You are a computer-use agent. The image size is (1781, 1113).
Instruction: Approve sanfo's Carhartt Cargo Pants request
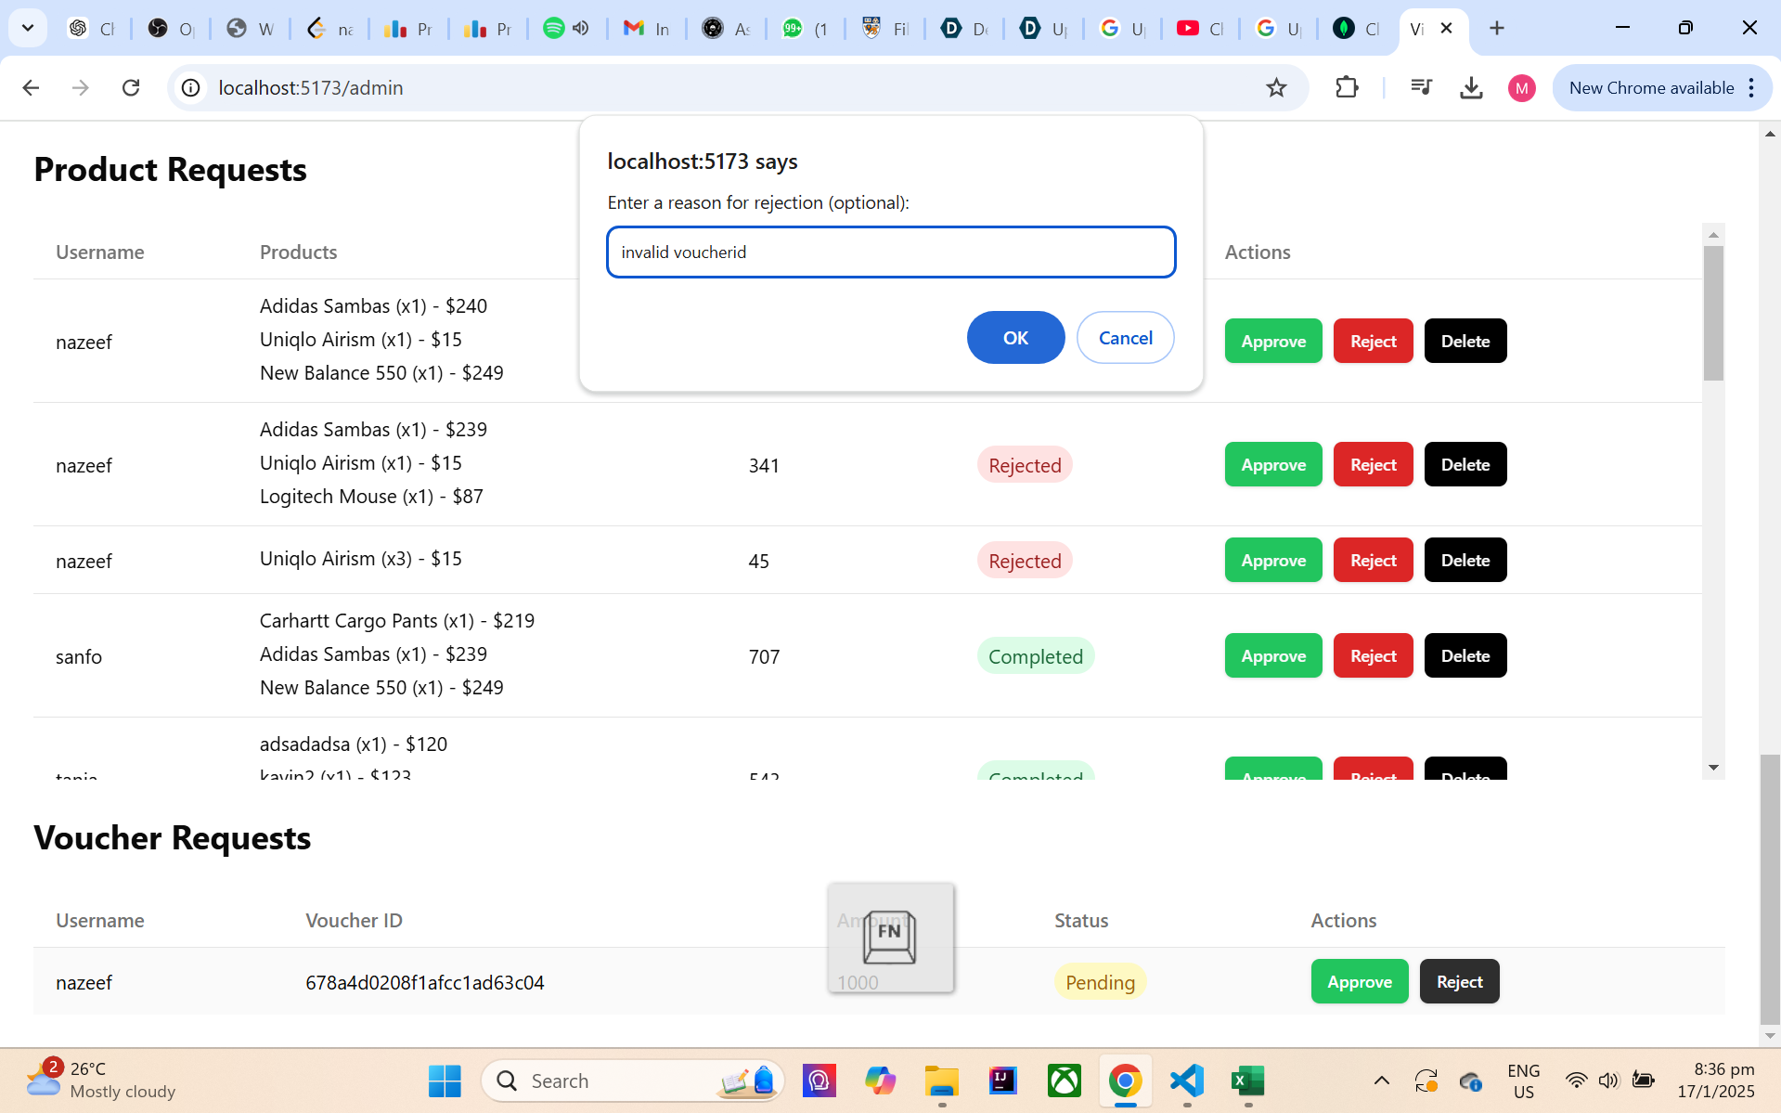1273,655
